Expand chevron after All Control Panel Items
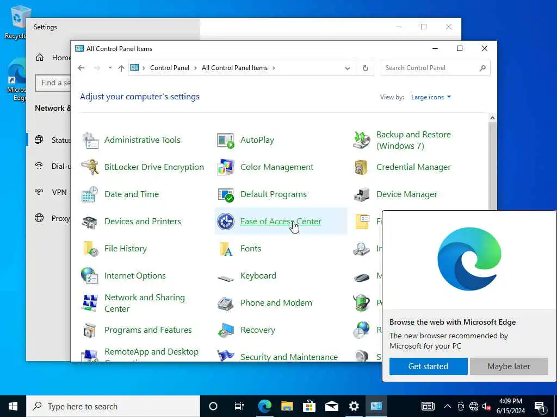This screenshot has width=557, height=417. (x=274, y=68)
